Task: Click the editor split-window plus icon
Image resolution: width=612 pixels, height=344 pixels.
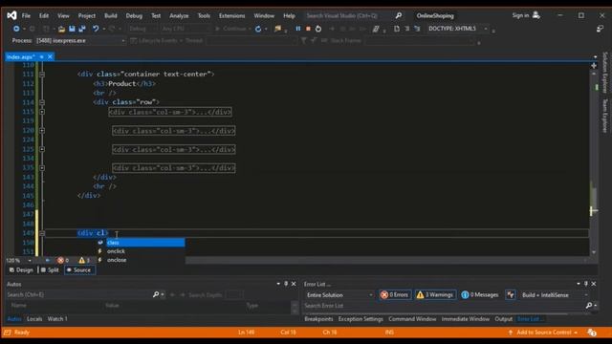Action: pos(594,66)
